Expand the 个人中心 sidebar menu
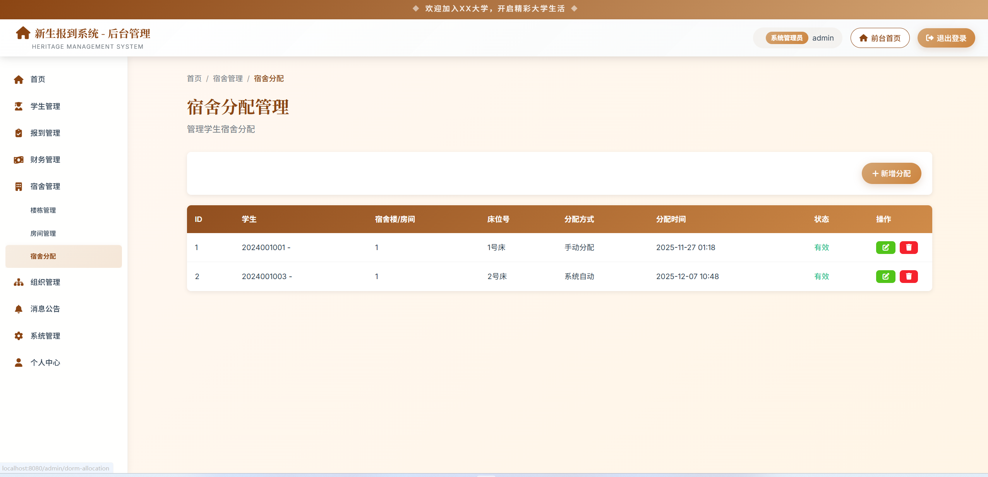 45,363
